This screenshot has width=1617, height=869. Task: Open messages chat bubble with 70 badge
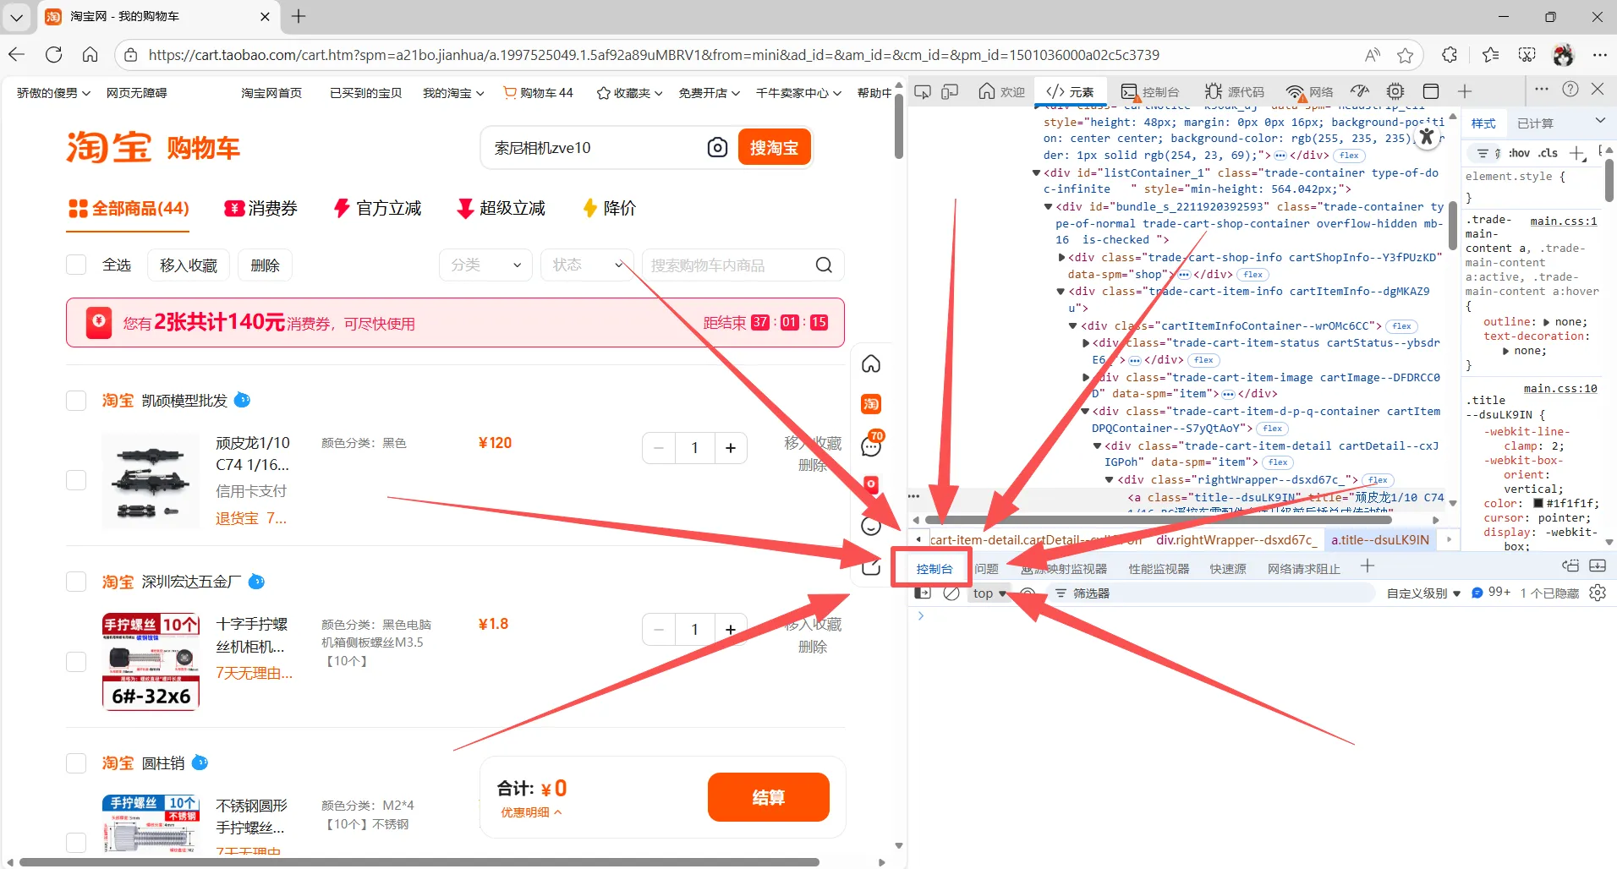coord(871,445)
